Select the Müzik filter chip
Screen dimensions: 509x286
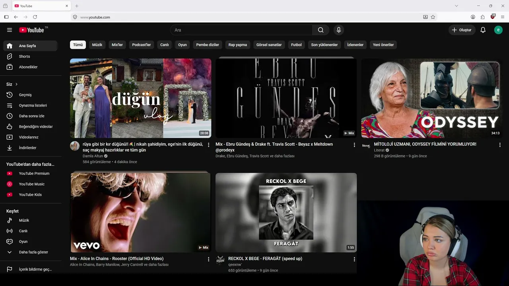click(97, 45)
